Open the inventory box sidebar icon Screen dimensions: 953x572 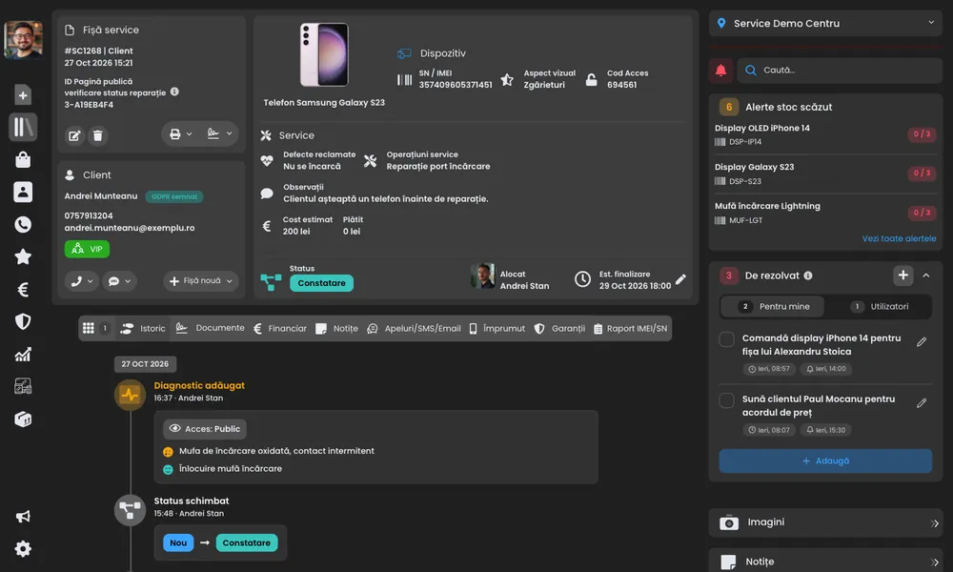coord(23,419)
